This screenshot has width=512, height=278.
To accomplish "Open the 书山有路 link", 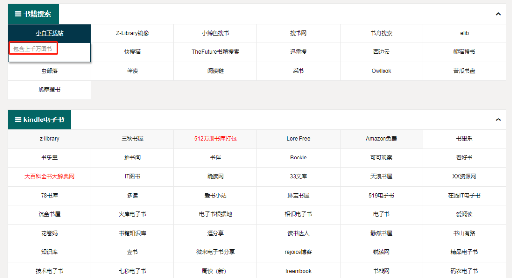I will pyautogui.click(x=465, y=233).
